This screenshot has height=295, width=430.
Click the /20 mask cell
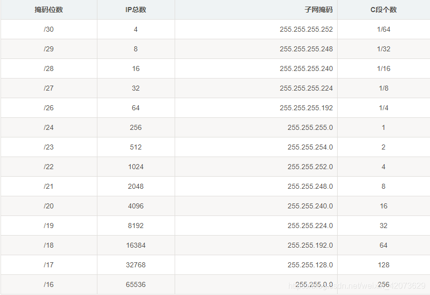coord(48,206)
